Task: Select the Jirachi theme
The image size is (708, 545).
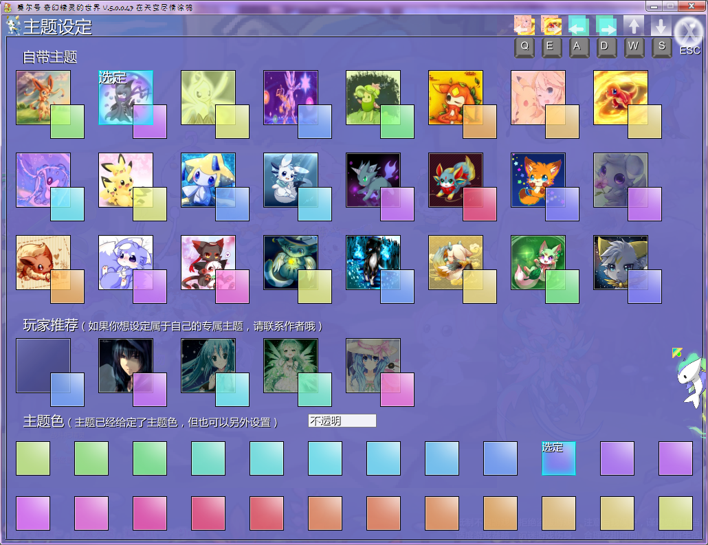Action: coord(208,180)
